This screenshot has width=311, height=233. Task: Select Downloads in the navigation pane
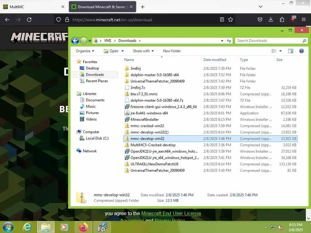pyautogui.click(x=95, y=75)
